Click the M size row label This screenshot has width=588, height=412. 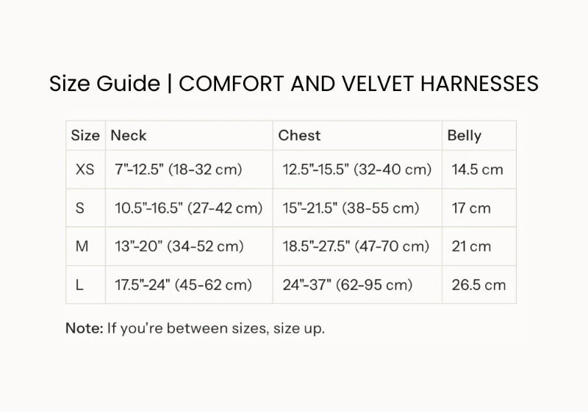[x=82, y=246]
